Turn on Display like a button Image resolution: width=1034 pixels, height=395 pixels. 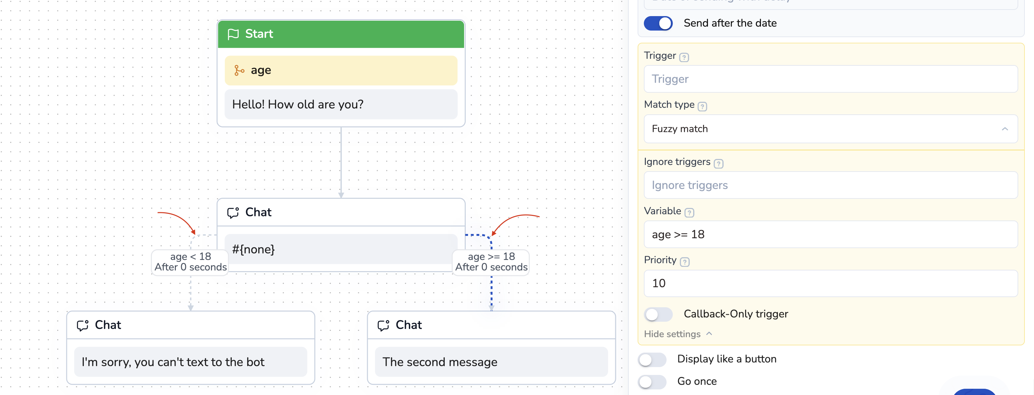(652, 359)
